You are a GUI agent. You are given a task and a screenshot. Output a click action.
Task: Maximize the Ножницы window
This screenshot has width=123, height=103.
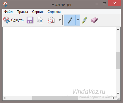tap(104, 3)
